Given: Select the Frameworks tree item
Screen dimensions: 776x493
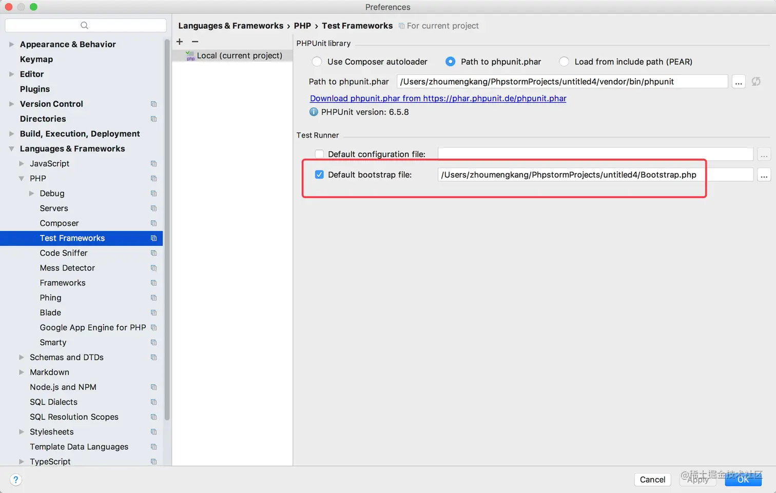Looking at the screenshot, I should (x=63, y=283).
